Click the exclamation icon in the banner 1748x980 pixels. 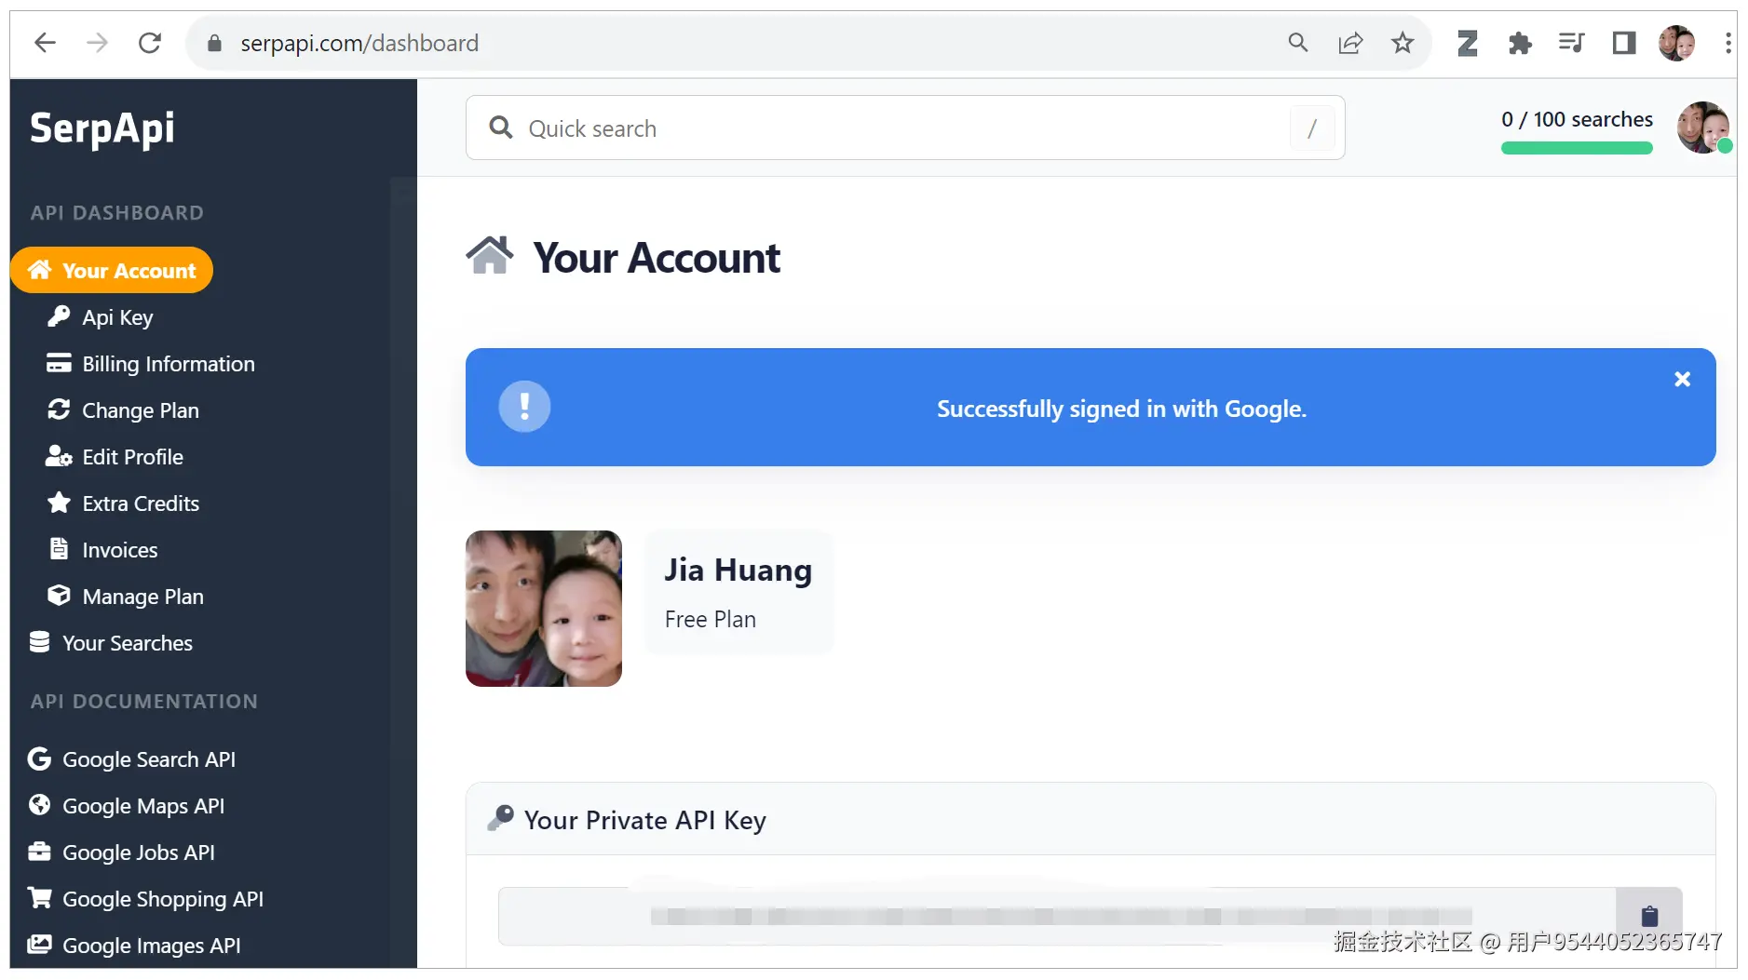524,407
